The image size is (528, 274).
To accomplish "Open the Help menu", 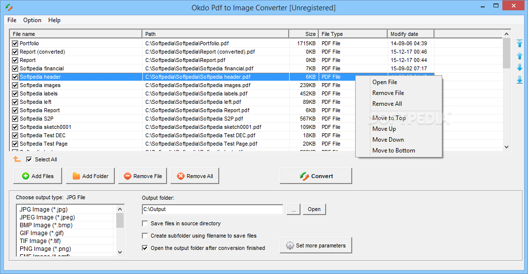I will click(x=54, y=20).
